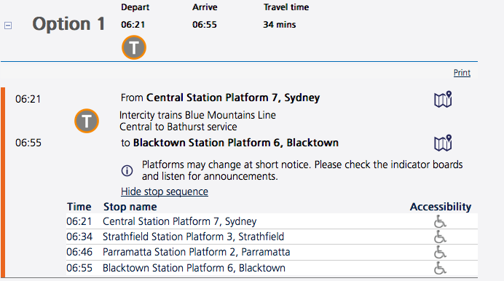Image resolution: width=504 pixels, height=281 pixels.
Task: Click the Accessibility column header
Action: (x=441, y=207)
